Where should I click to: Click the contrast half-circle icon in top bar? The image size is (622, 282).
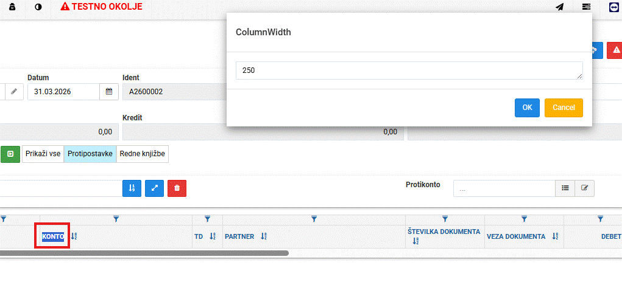(38, 7)
